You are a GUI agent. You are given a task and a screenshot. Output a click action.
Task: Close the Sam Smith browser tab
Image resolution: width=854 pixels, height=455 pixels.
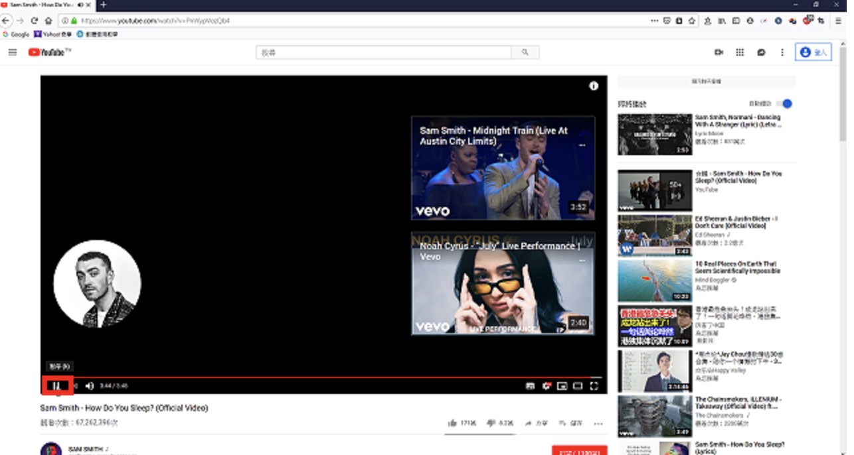click(x=88, y=5)
